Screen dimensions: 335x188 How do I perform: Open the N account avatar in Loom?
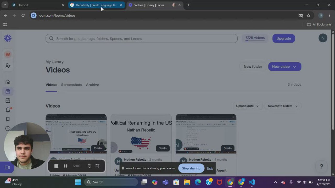tap(323, 38)
